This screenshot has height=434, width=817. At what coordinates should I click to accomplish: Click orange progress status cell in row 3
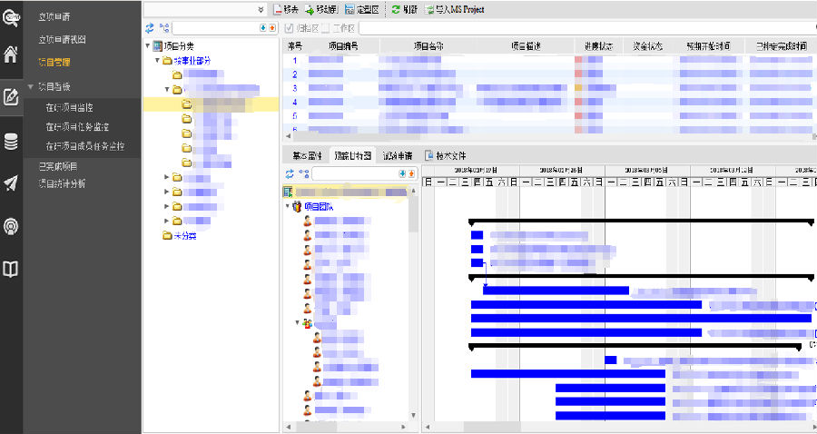pos(578,88)
